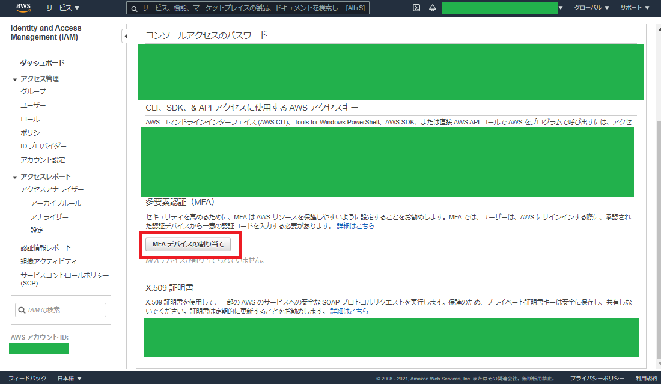Open グループ in sidebar
The height and width of the screenshot is (384, 661).
pos(33,91)
